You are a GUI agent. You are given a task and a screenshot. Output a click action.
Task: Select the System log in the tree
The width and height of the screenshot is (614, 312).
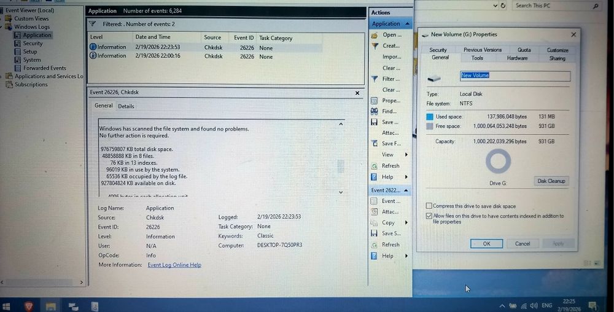tap(32, 60)
